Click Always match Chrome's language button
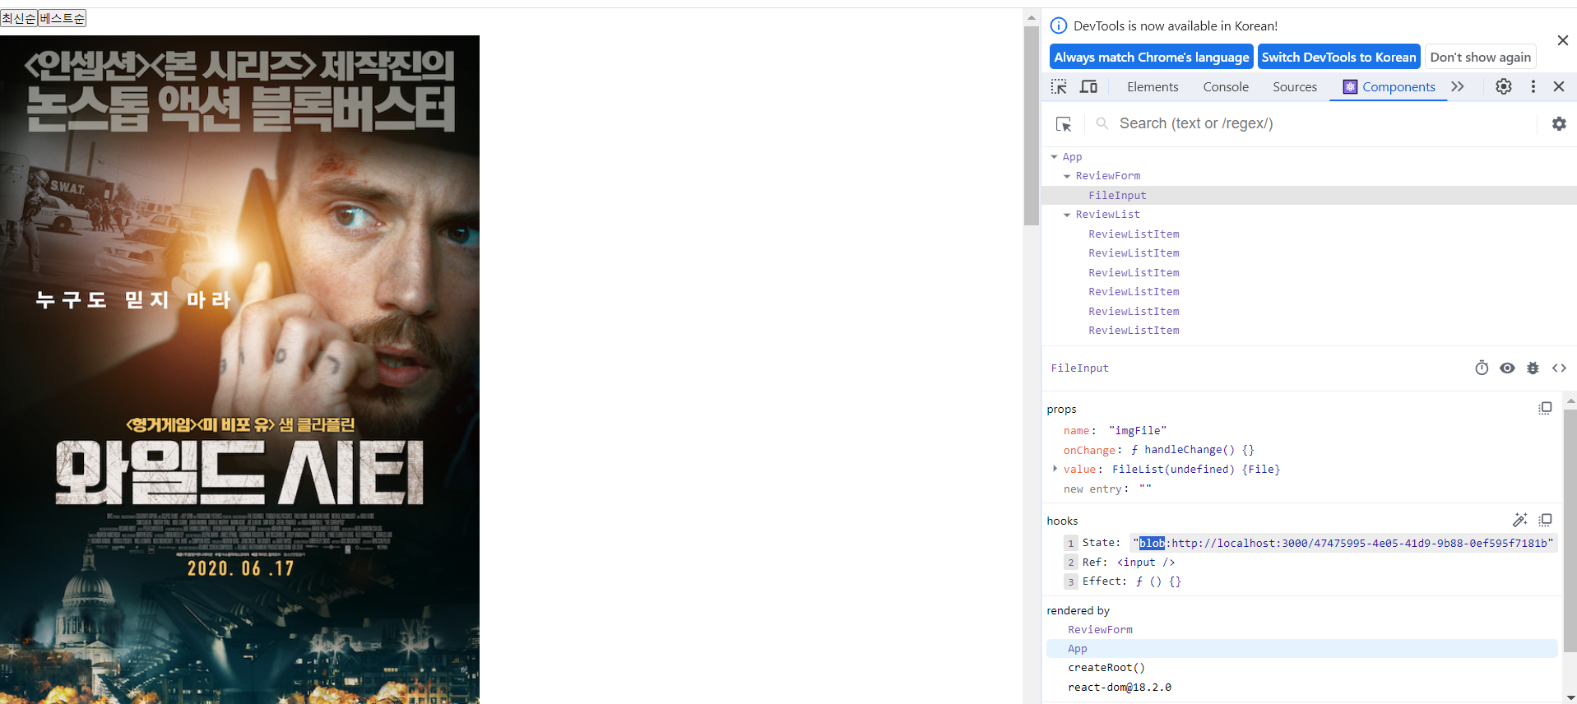 pos(1151,57)
